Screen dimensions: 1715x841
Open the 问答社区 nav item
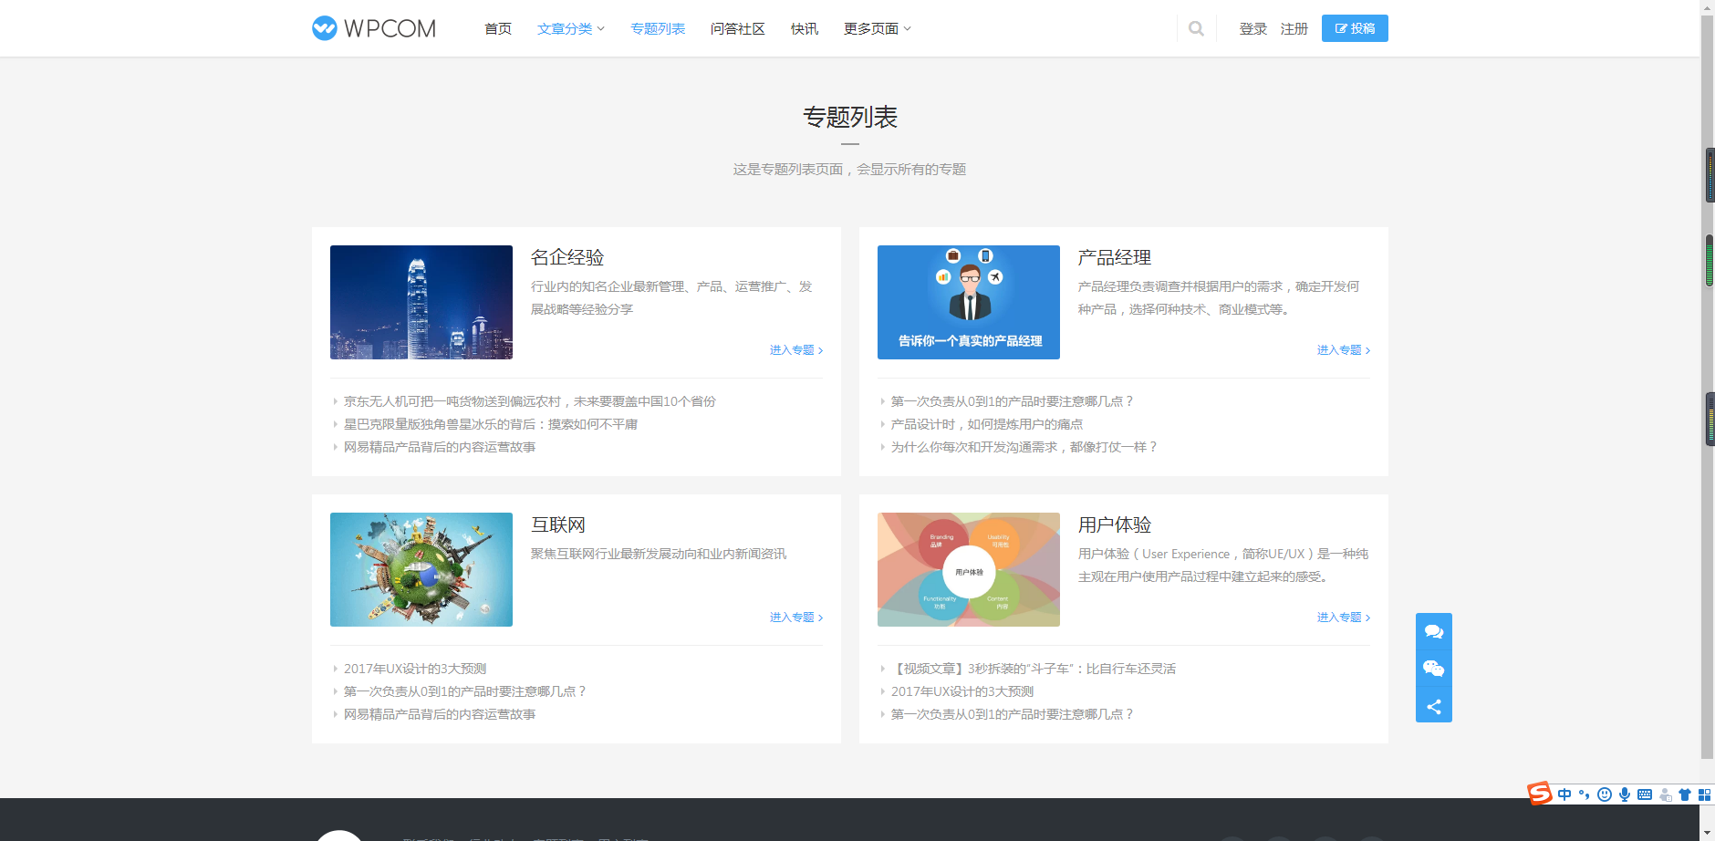click(738, 29)
